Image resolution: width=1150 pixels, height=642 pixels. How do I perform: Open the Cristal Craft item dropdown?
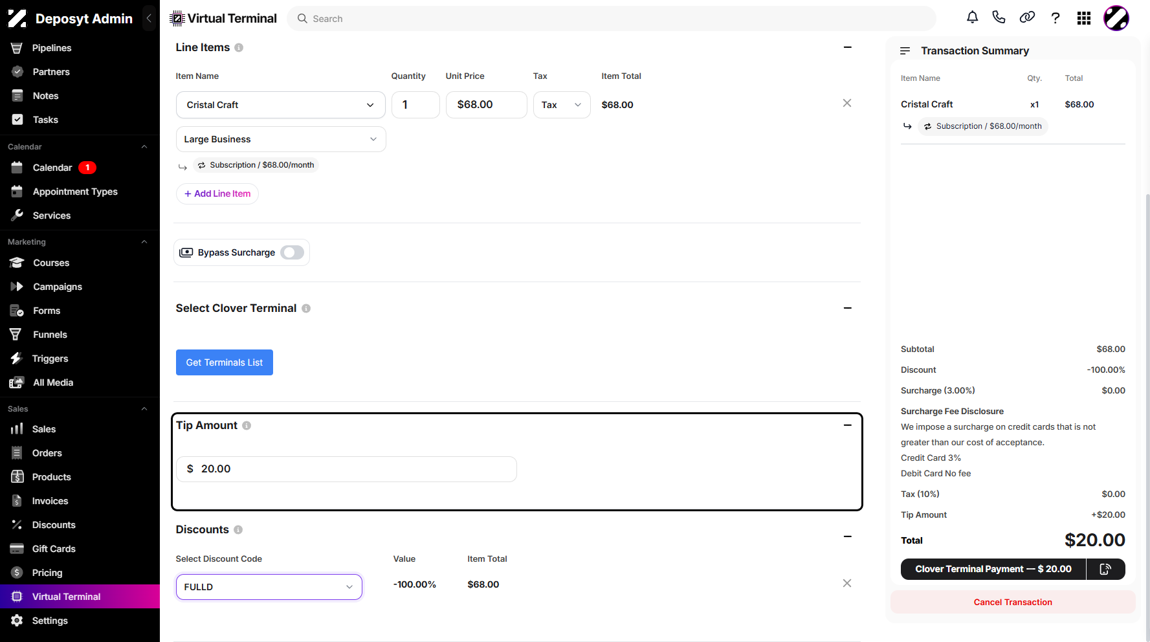click(x=281, y=105)
